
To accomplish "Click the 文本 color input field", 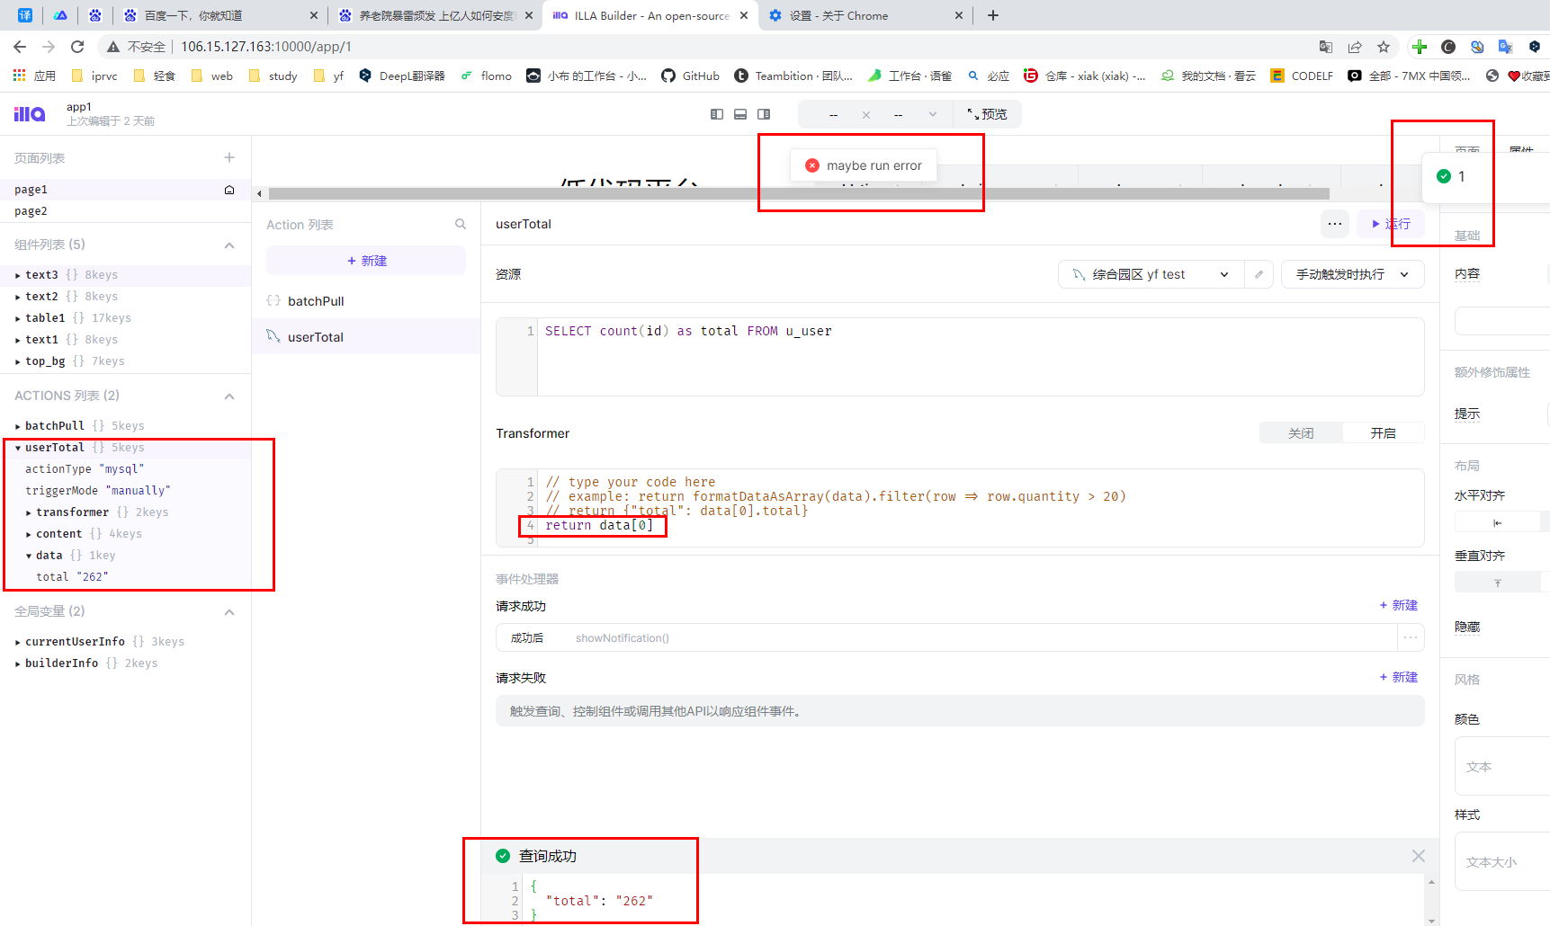I will [1502, 767].
